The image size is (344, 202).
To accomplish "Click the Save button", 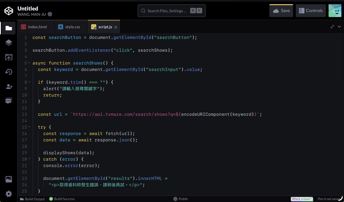I will point(281,11).
